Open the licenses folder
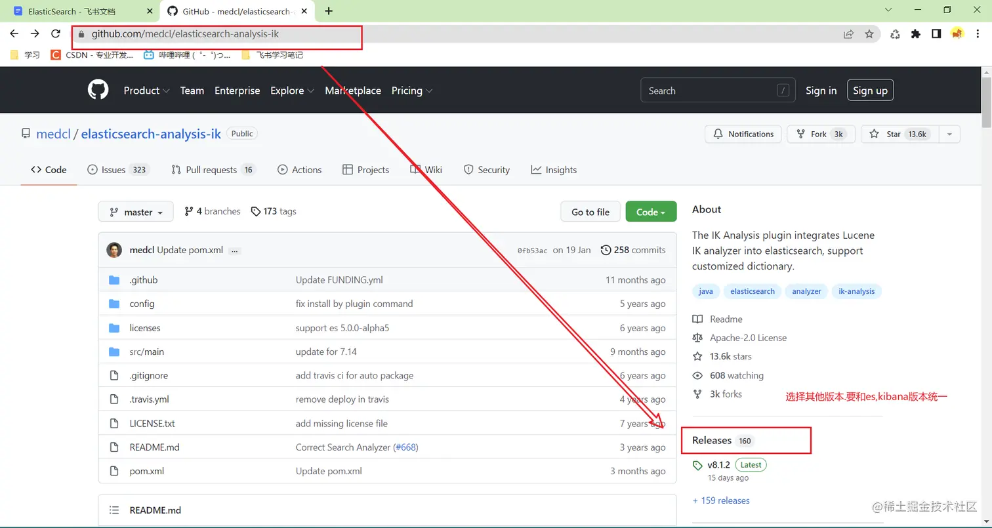The image size is (992, 528). [x=145, y=328]
